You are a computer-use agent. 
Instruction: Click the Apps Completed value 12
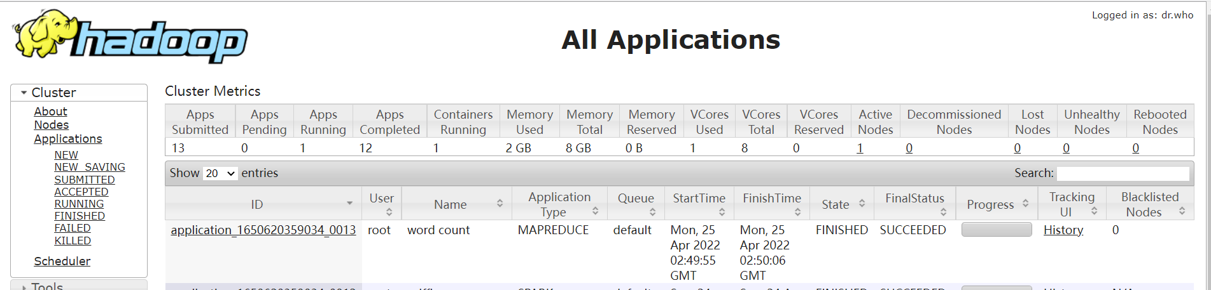366,148
